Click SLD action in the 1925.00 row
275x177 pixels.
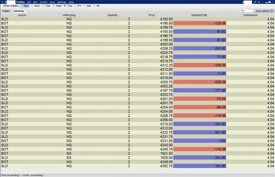tap(5, 158)
